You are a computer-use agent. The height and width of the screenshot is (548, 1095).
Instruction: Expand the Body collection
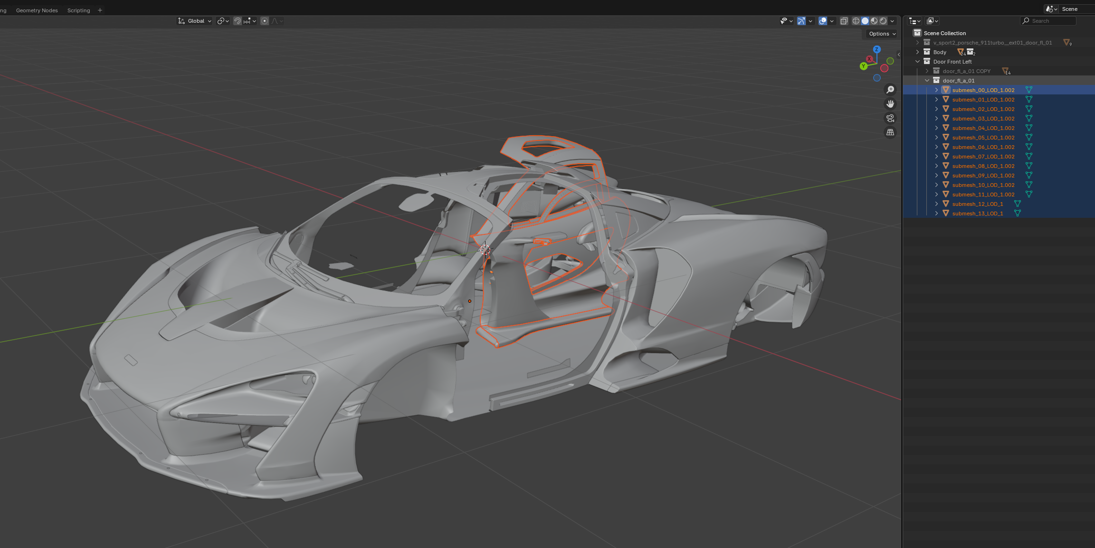917,52
